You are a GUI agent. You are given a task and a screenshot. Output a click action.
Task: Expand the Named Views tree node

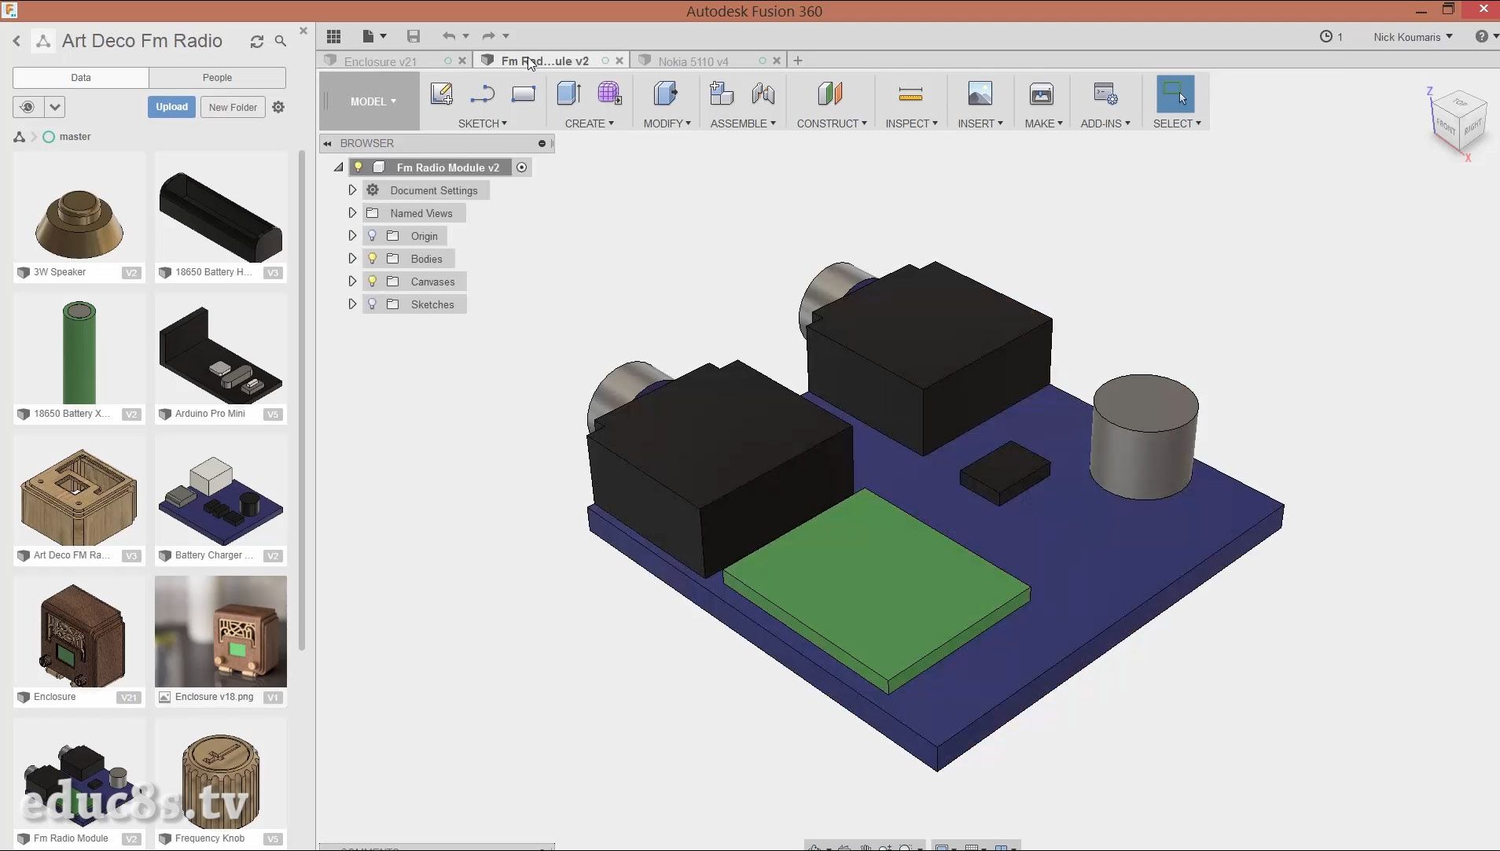[x=352, y=213]
